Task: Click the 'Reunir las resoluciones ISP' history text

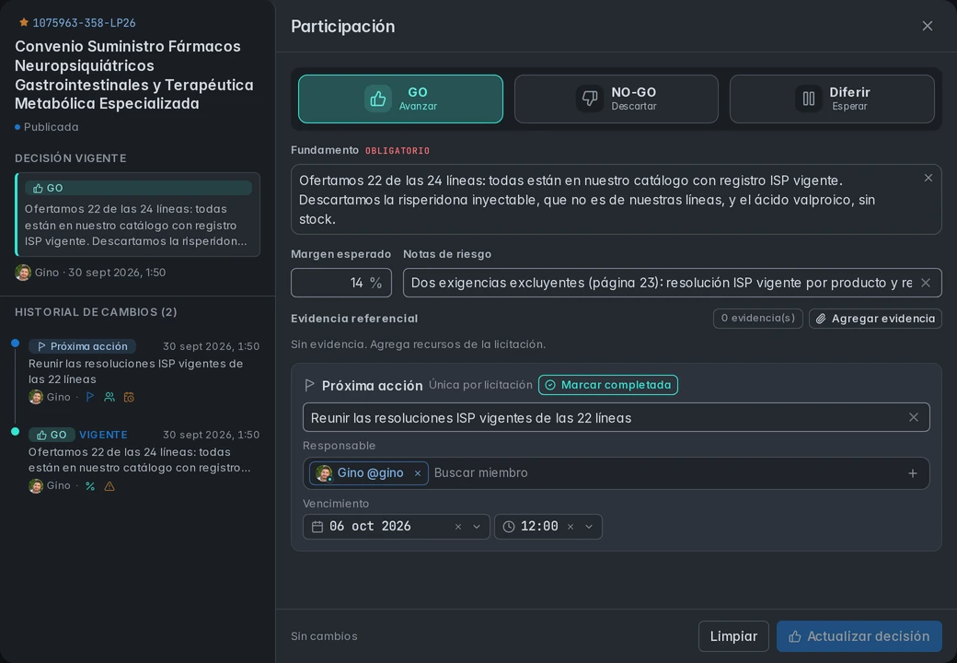Action: 135,371
